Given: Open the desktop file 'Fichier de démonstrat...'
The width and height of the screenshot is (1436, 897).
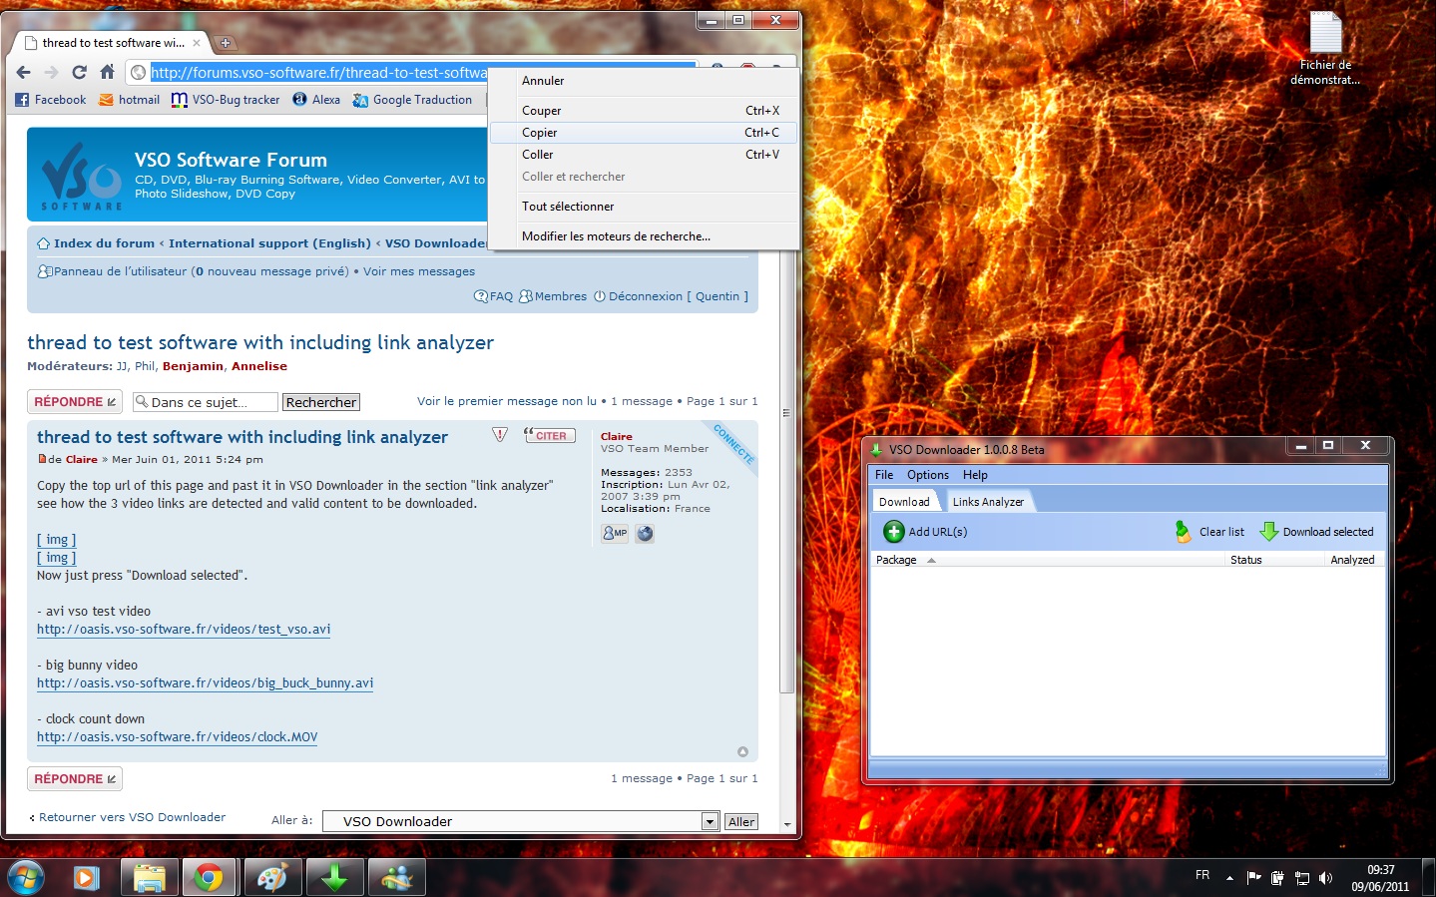Looking at the screenshot, I should point(1325,49).
